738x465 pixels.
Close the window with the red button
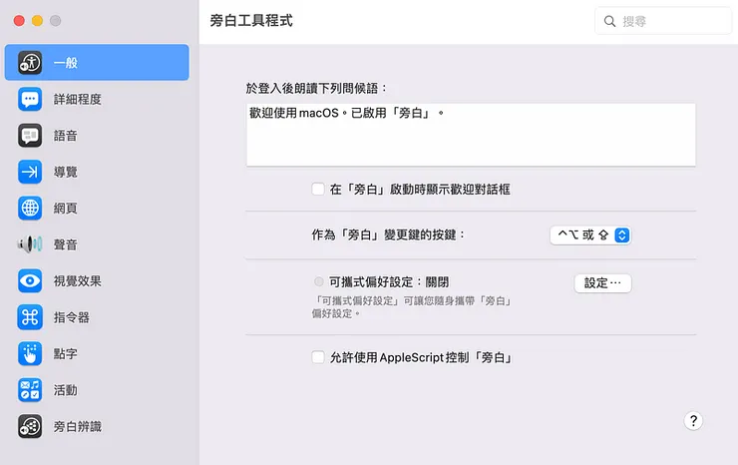tap(19, 21)
